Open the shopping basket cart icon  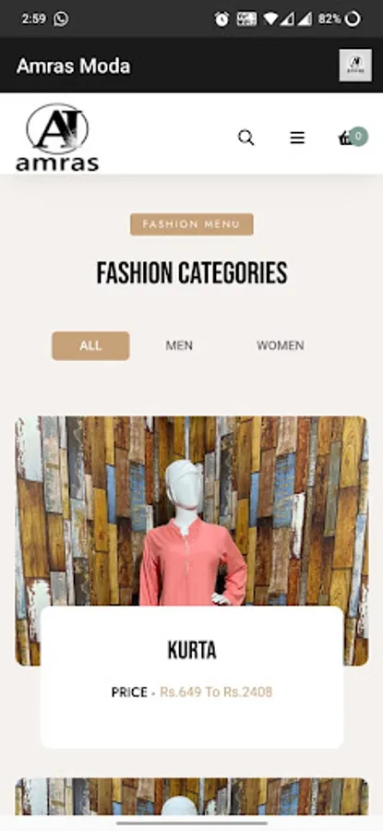(345, 138)
